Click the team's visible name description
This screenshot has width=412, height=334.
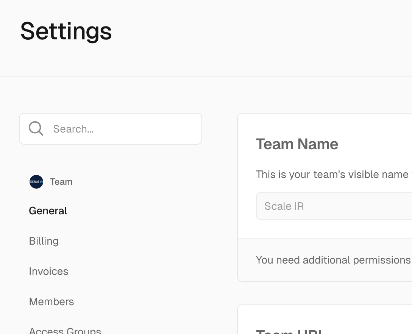tap(334, 175)
